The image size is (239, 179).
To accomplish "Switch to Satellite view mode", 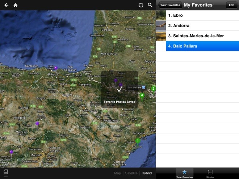I will pos(131,173).
